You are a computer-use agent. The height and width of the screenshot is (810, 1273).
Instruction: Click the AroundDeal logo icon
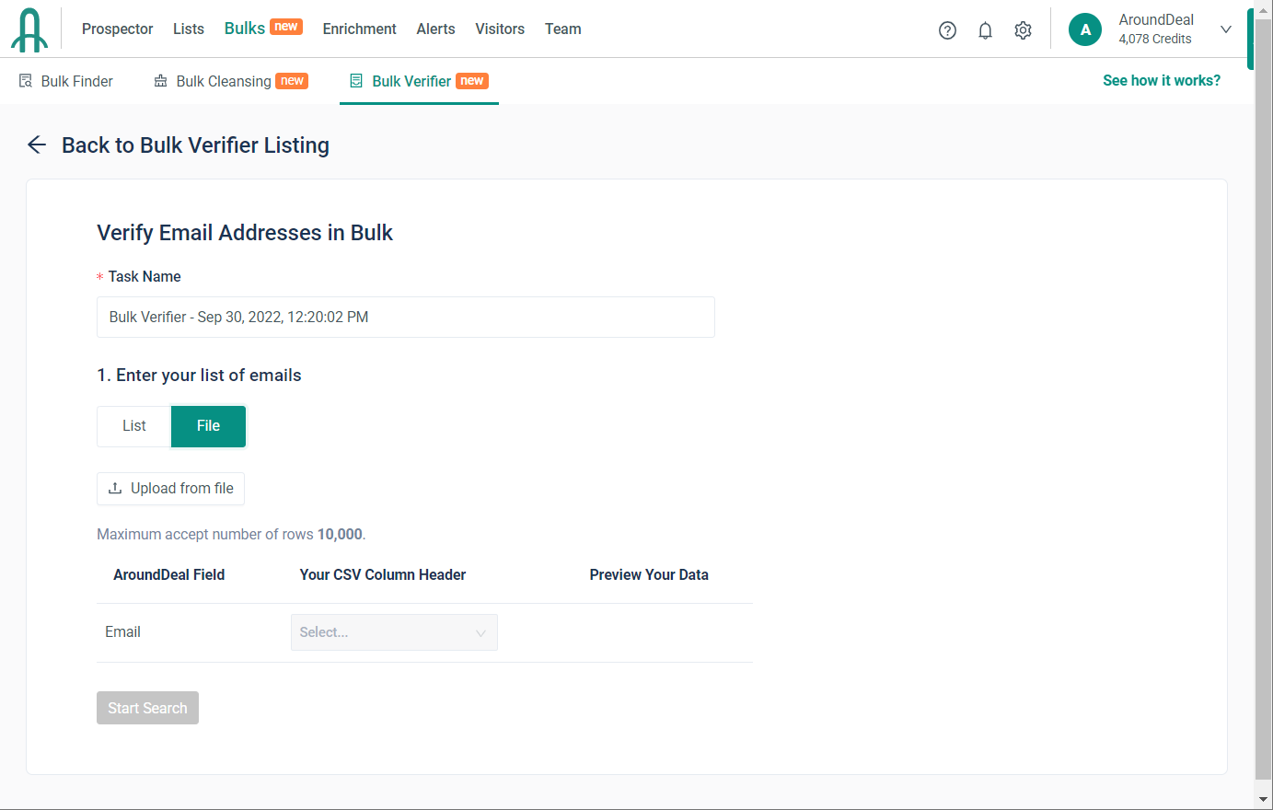click(29, 29)
